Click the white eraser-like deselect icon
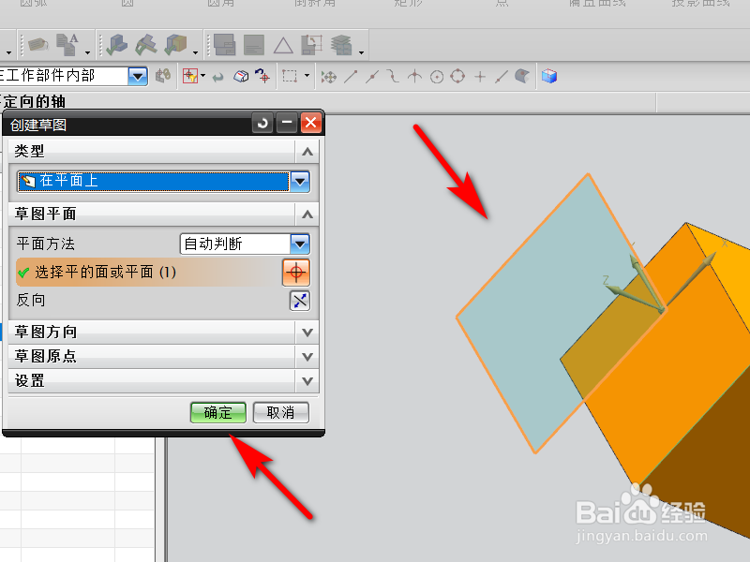The height and width of the screenshot is (562, 750). (241, 76)
